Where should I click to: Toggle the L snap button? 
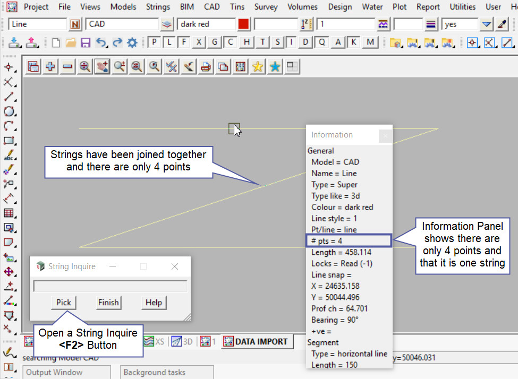[x=168, y=42]
